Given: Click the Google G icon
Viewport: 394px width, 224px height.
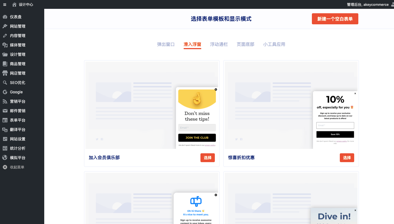Looking at the screenshot, I should tap(5, 92).
